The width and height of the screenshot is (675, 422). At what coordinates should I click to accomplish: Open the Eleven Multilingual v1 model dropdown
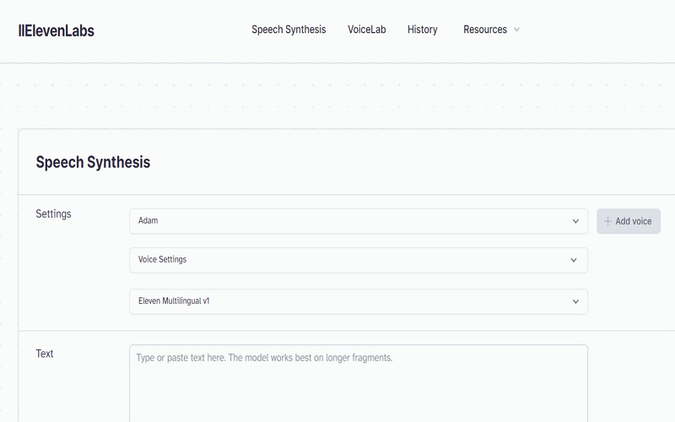[x=358, y=301]
